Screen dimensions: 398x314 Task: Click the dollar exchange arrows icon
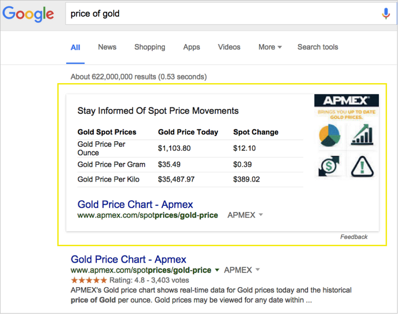coord(330,166)
